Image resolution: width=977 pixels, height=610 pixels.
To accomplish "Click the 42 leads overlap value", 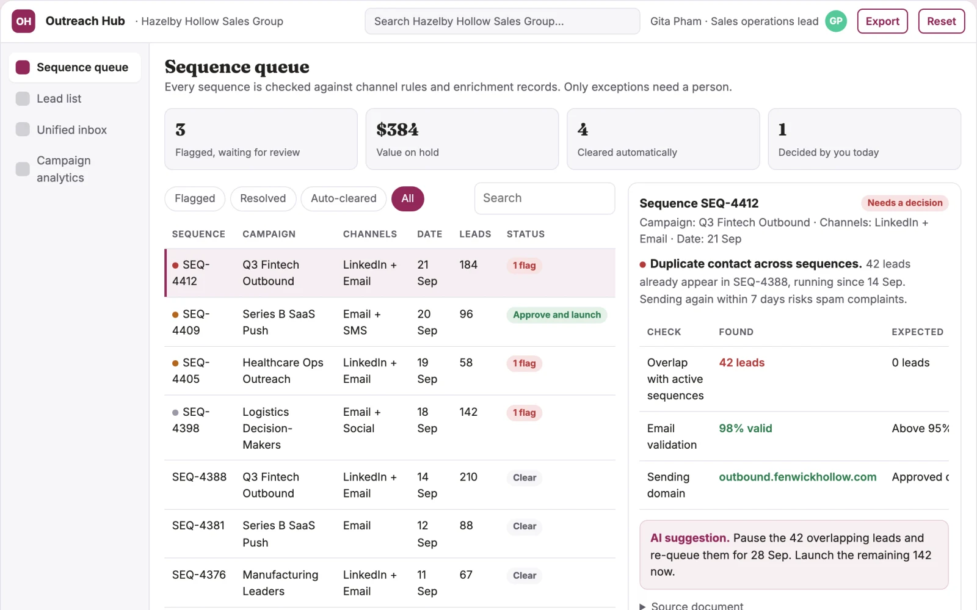I will (741, 363).
